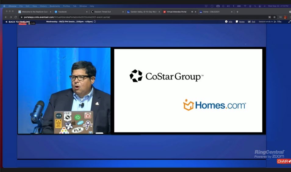Click the OnAIR badge

click(x=284, y=161)
